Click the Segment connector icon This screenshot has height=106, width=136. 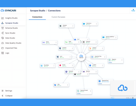tap(109, 60)
